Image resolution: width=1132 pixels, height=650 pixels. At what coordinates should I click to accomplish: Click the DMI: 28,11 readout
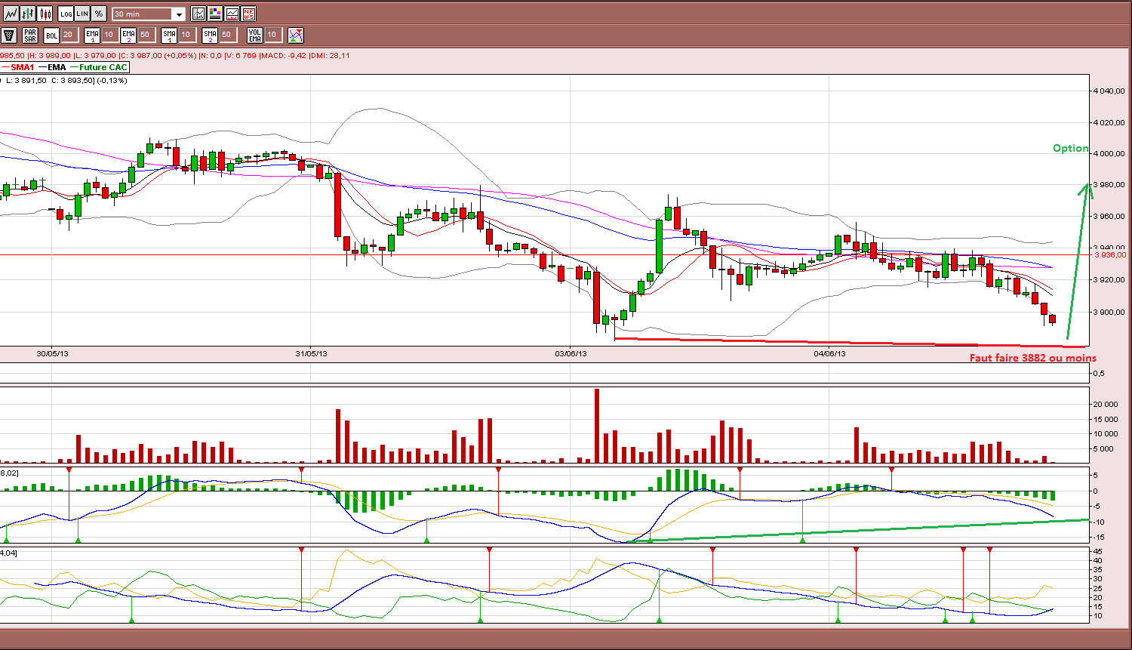click(329, 55)
